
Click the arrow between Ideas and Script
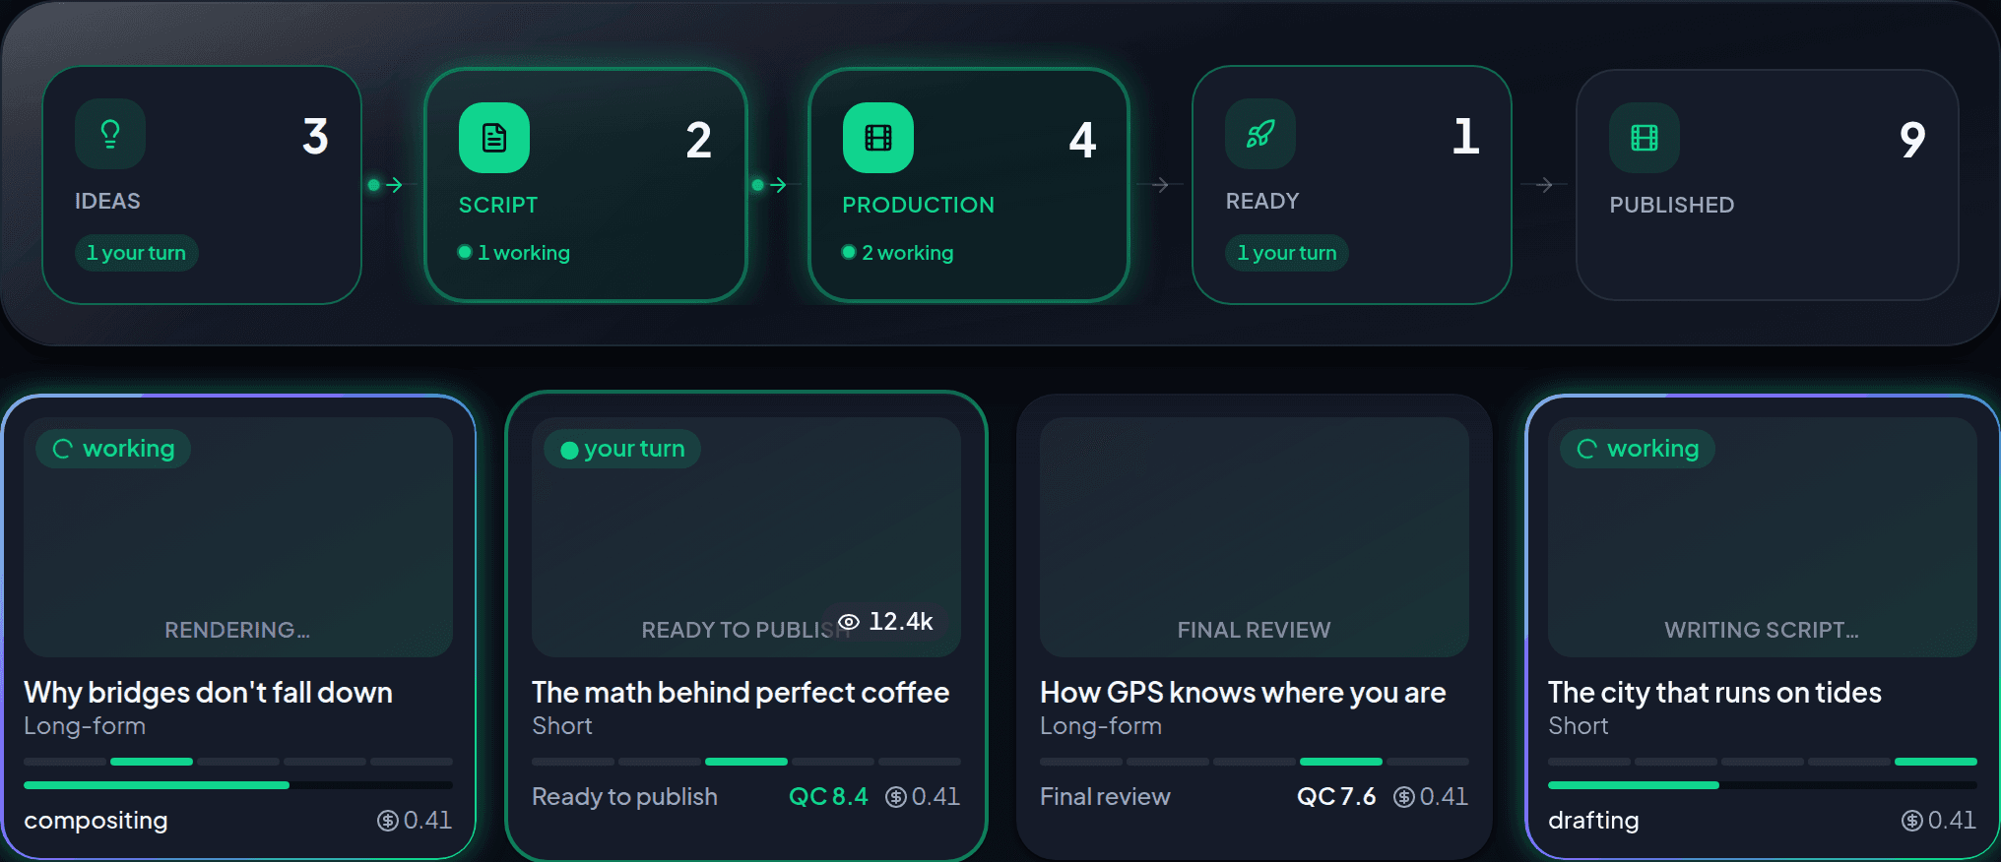point(394,185)
